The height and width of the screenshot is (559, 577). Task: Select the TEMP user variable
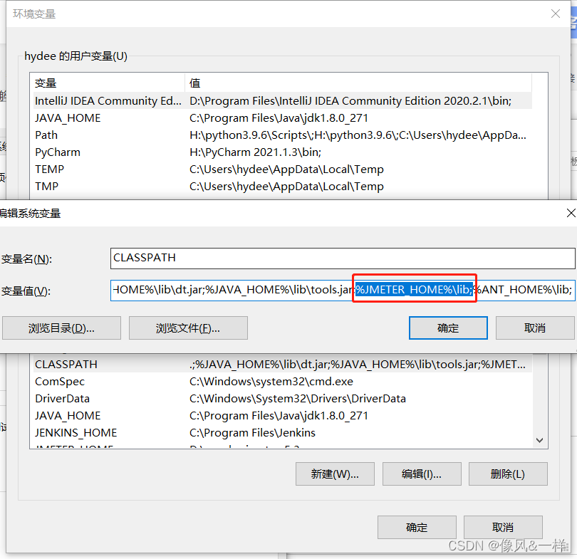point(282,169)
